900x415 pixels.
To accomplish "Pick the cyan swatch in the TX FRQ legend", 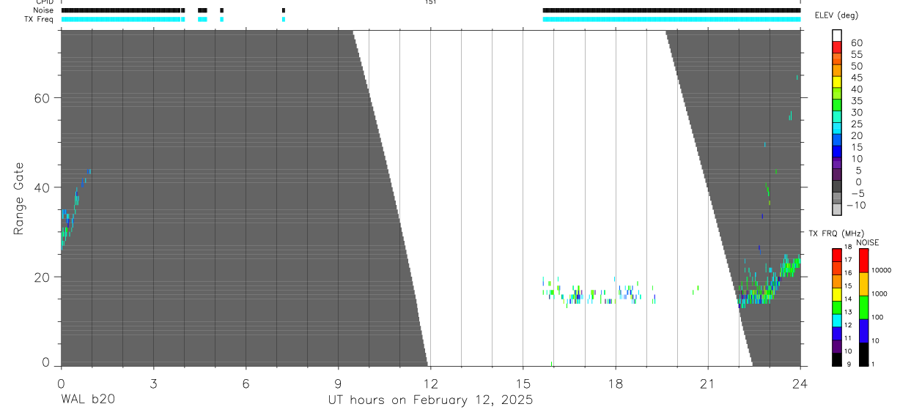I will pos(837,320).
